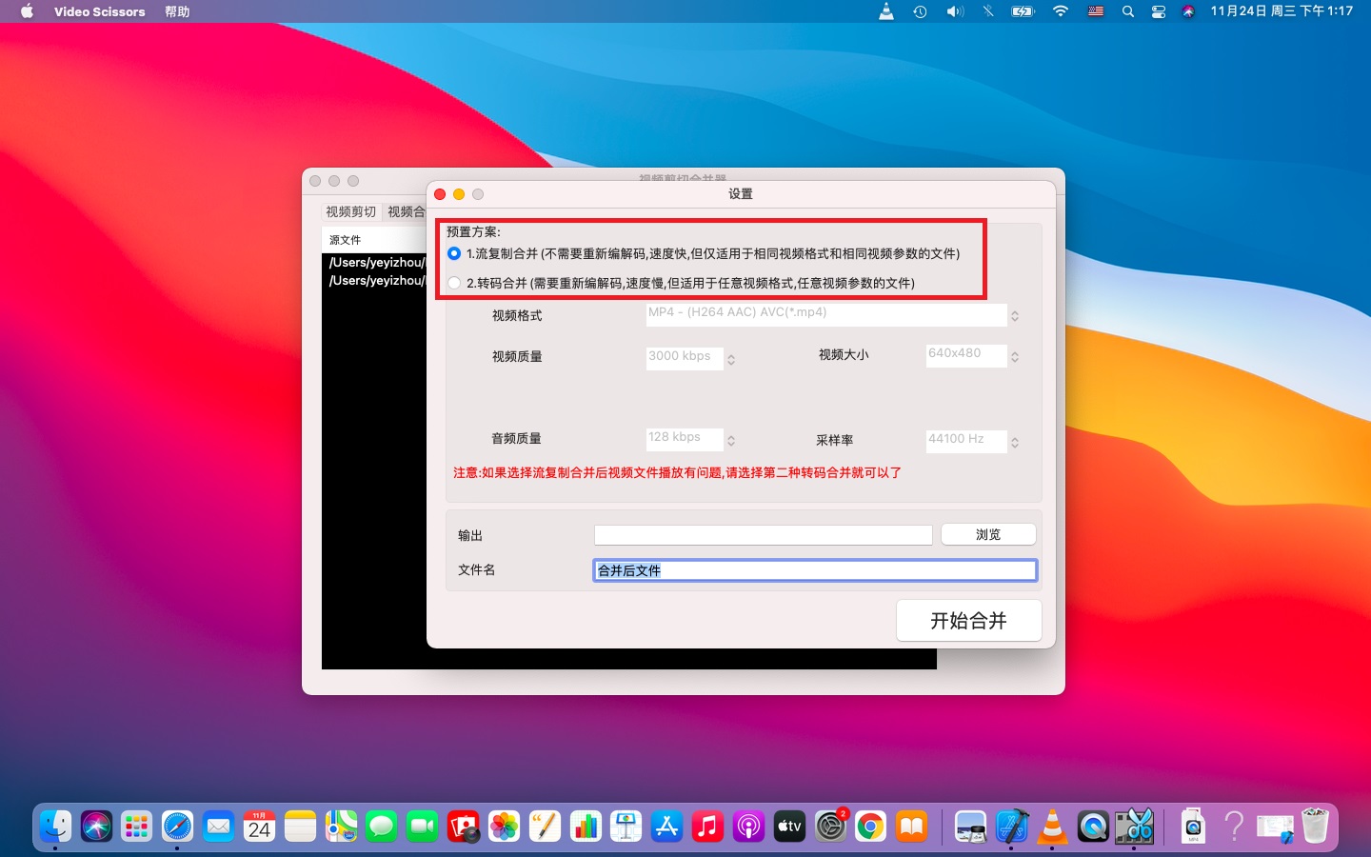
Task: Open Calendar from the dock
Action: click(259, 827)
